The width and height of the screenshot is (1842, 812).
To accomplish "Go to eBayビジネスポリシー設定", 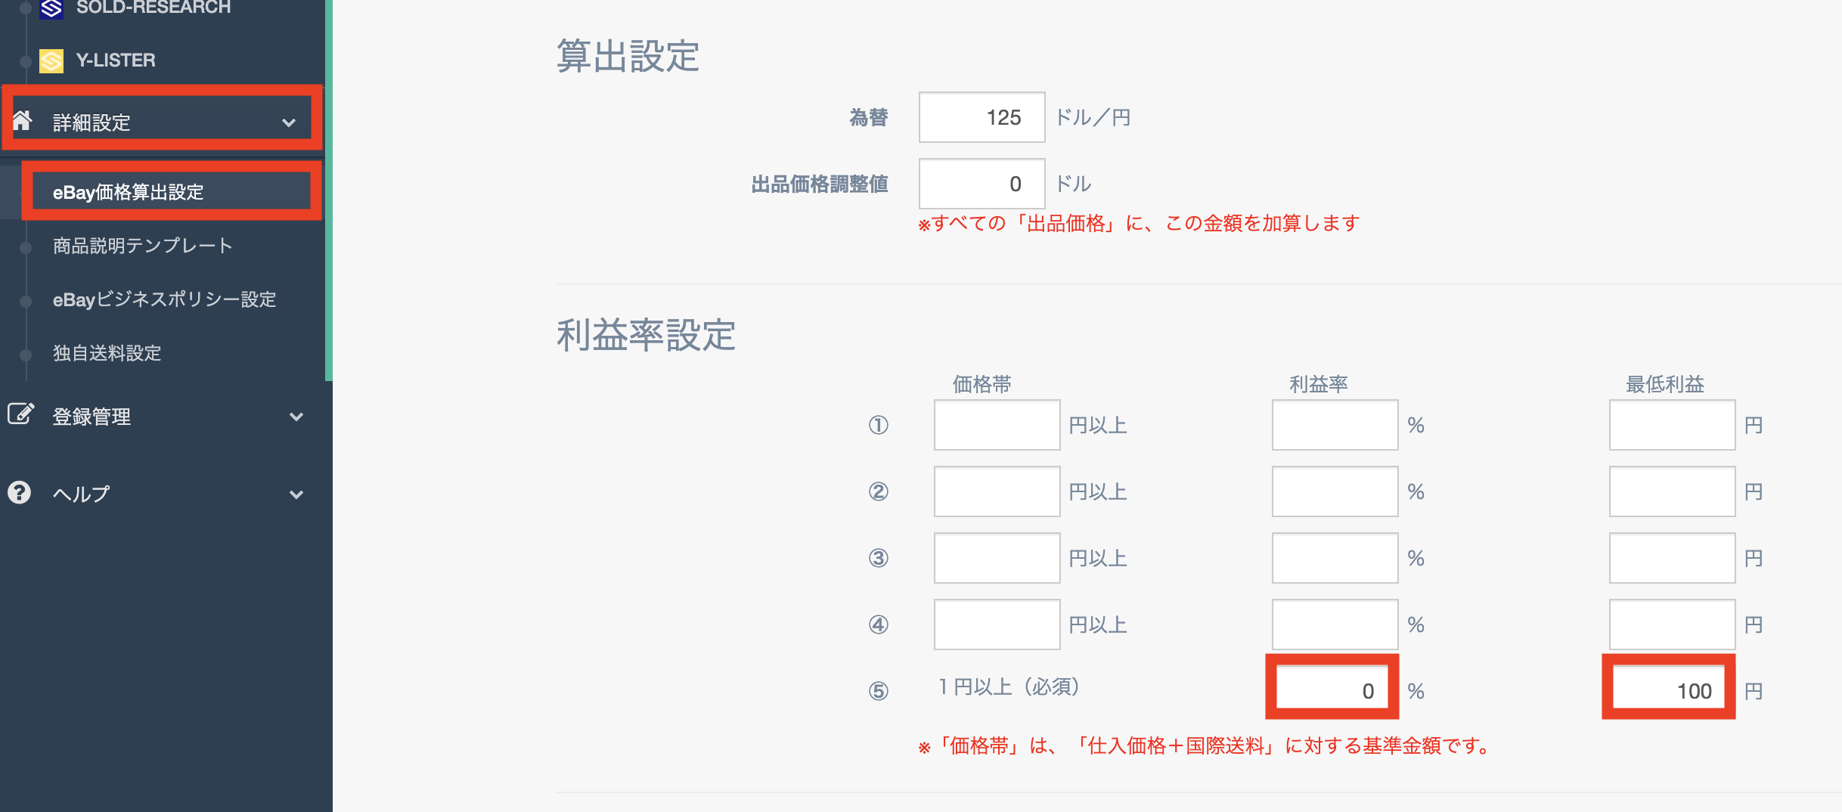I will (x=164, y=299).
